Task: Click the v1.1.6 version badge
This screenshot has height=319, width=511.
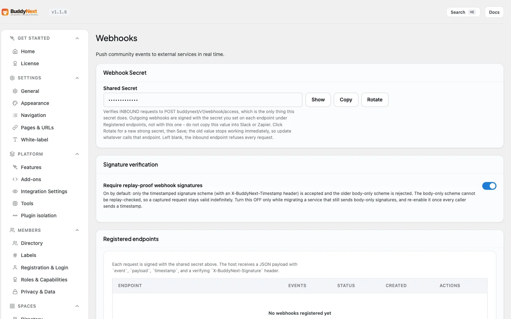Action: [59, 12]
